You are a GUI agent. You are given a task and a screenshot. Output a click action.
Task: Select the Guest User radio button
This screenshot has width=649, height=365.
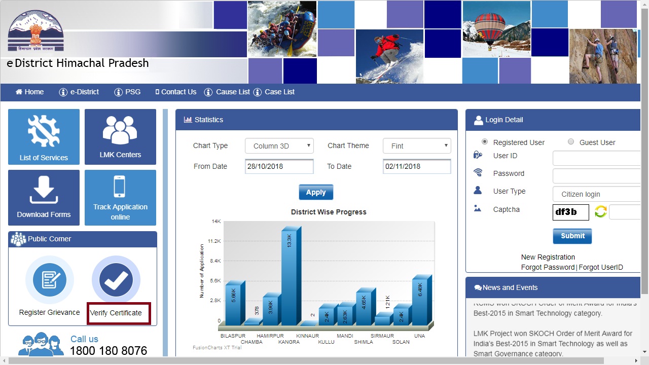click(571, 142)
